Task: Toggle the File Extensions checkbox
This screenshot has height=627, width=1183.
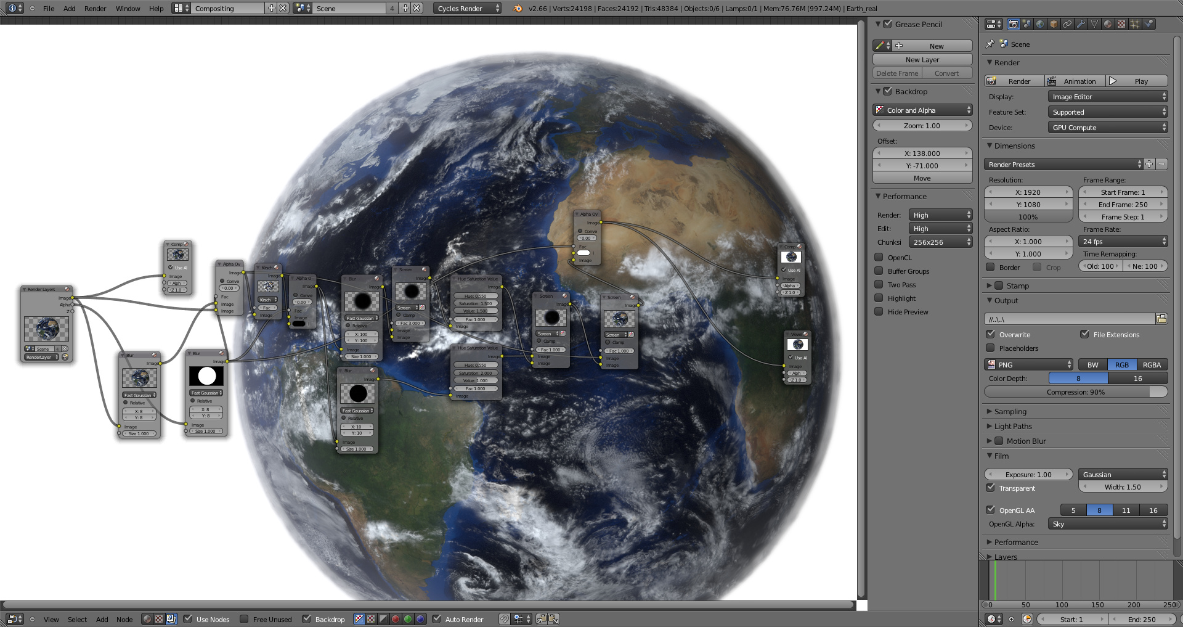Action: click(x=1085, y=334)
